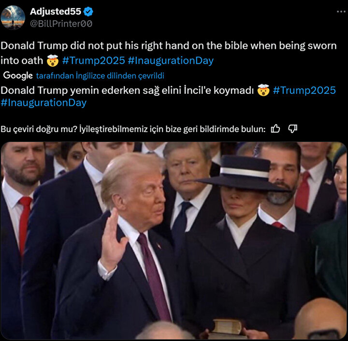Select the Turkish translated tweet text
348x341 pixels.
168,96
